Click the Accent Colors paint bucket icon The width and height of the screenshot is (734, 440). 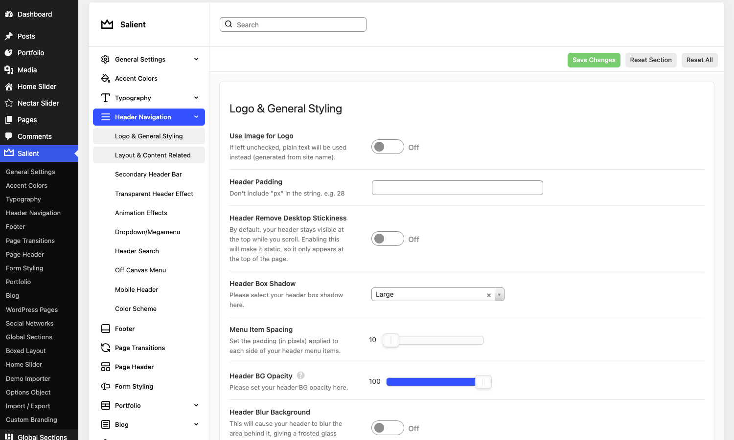click(105, 78)
